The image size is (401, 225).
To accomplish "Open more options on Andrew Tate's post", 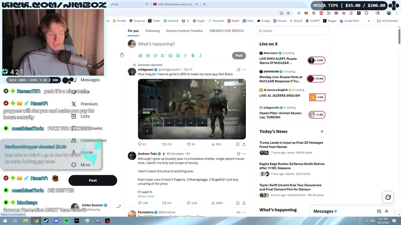I will click(244, 154).
